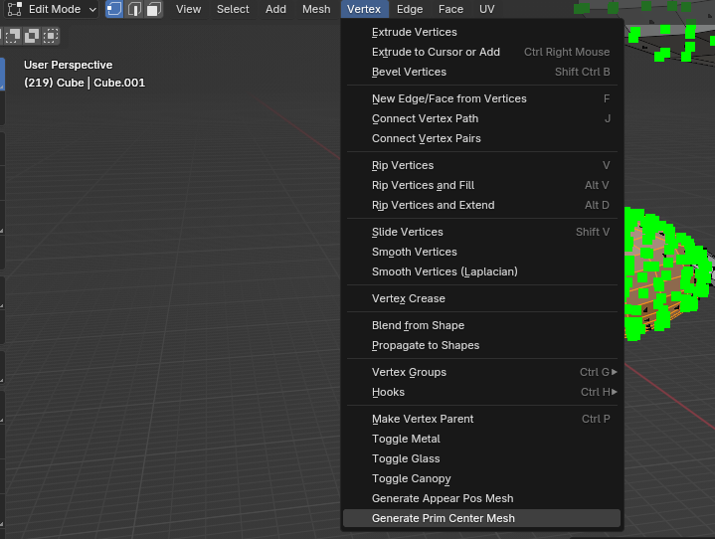The image size is (715, 539).
Task: Choose Make Vertex Parent
Action: (x=481, y=419)
